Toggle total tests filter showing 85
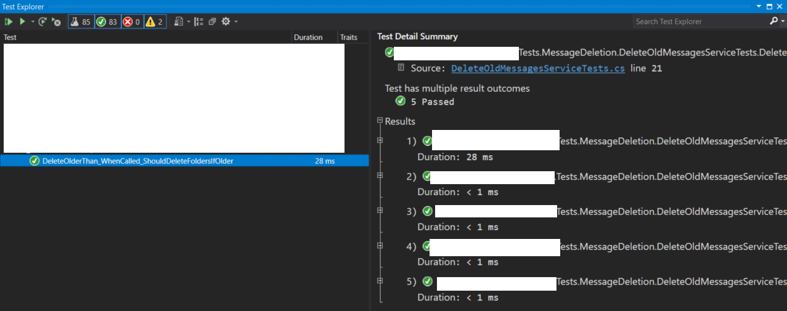The image size is (787, 311). (x=81, y=22)
